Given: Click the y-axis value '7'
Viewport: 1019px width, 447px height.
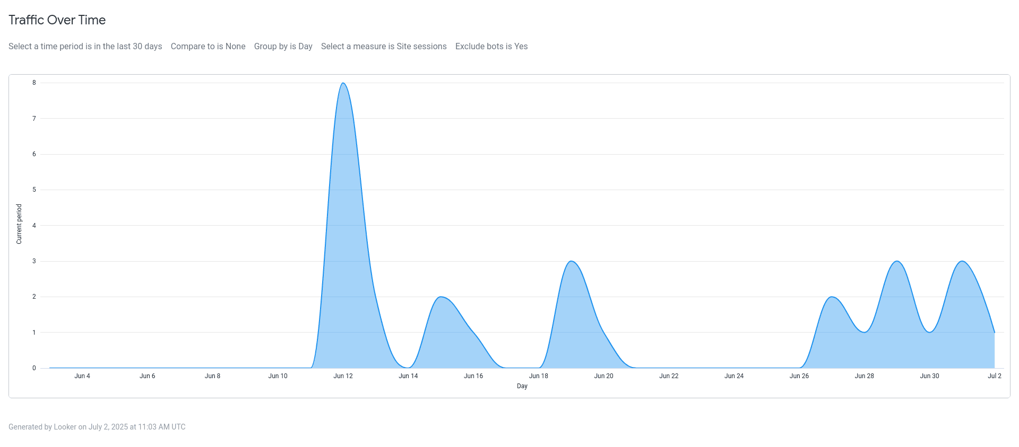Looking at the screenshot, I should point(34,119).
